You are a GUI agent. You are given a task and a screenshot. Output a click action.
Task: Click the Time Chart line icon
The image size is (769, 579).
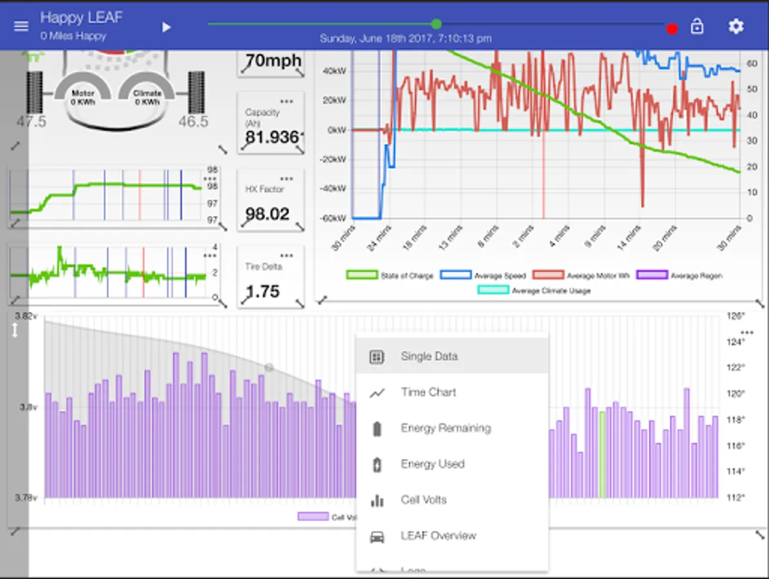tap(377, 392)
